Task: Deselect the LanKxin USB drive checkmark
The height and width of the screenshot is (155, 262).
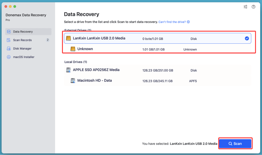Action: click(247, 38)
